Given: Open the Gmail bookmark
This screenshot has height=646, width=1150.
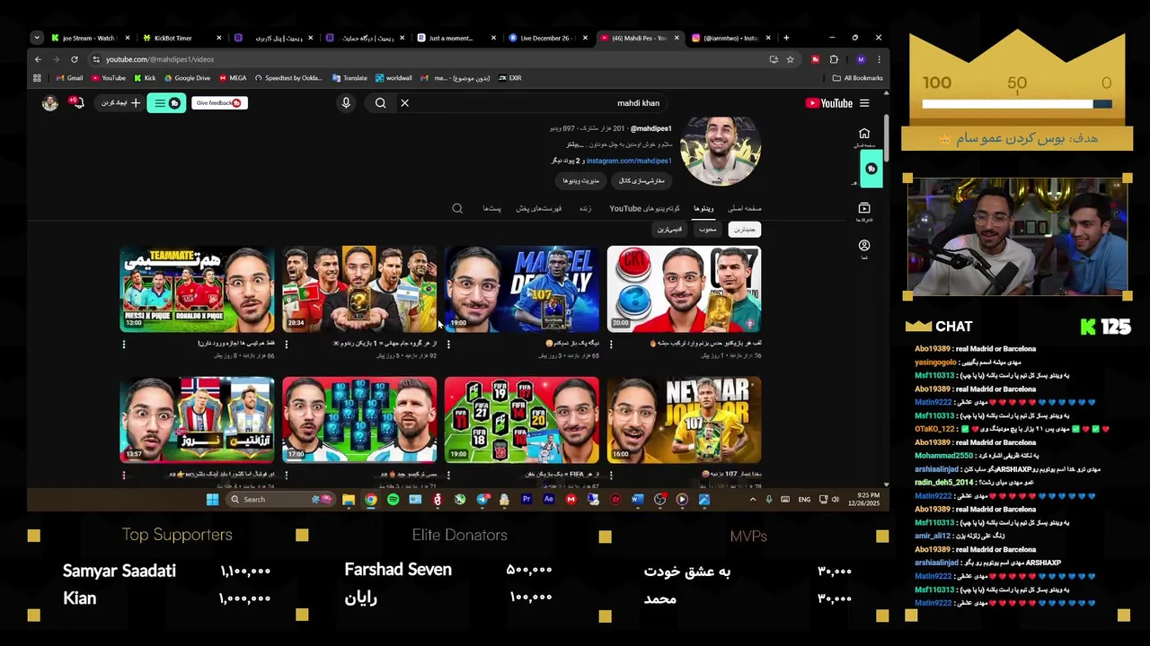Looking at the screenshot, I should pos(69,78).
